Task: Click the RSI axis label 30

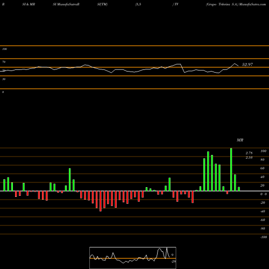Action: click(x=4, y=79)
